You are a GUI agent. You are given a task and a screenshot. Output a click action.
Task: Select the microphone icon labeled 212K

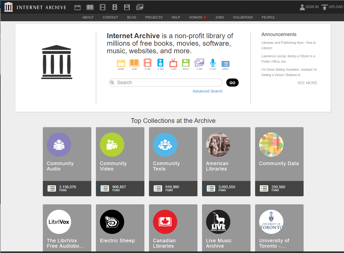[213, 63]
